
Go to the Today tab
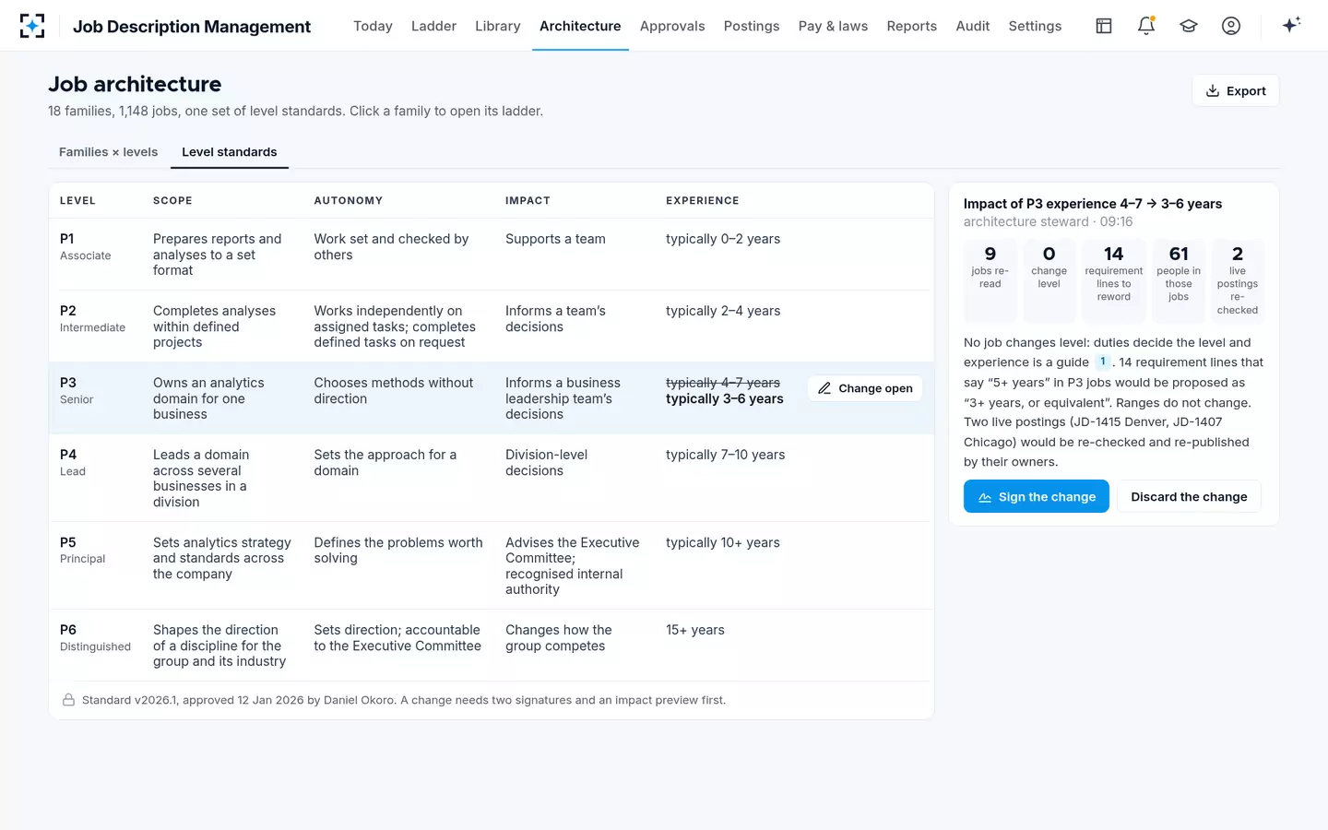(373, 26)
